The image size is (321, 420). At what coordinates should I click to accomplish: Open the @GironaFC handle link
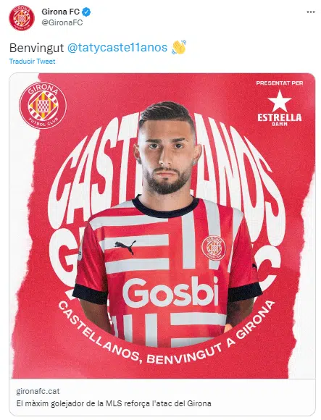point(62,22)
